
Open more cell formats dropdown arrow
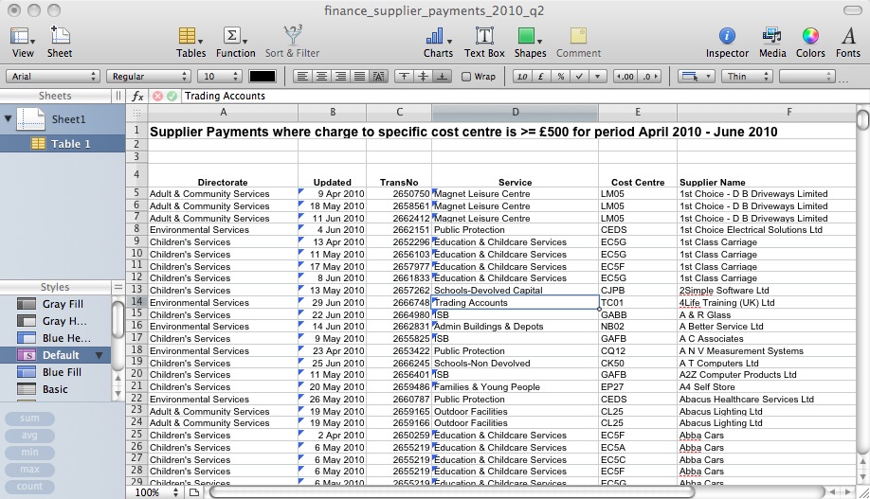[x=598, y=77]
